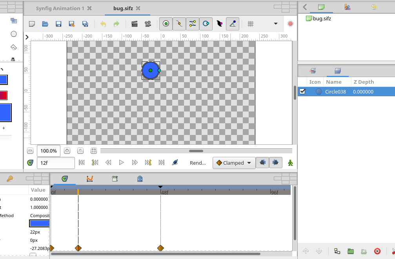395x259 pixels.
Task: Step forward one frame
Action: (135, 162)
